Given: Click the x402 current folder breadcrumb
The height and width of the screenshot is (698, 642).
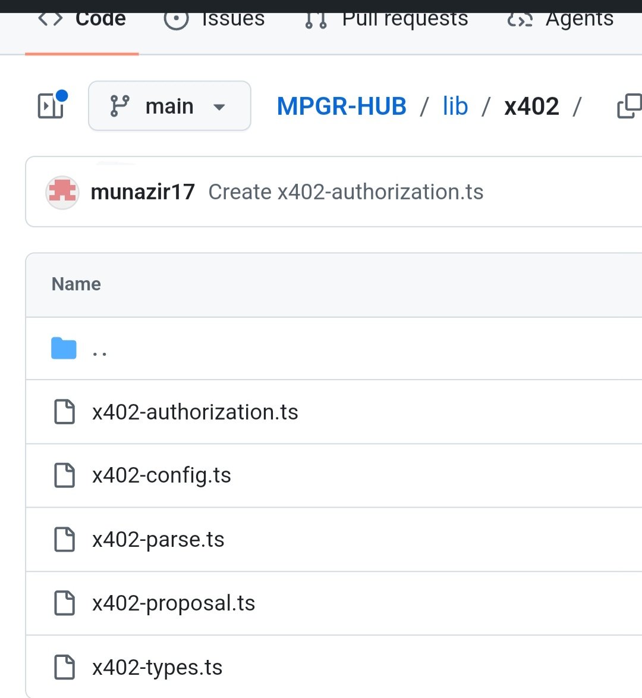Looking at the screenshot, I should pyautogui.click(x=531, y=107).
